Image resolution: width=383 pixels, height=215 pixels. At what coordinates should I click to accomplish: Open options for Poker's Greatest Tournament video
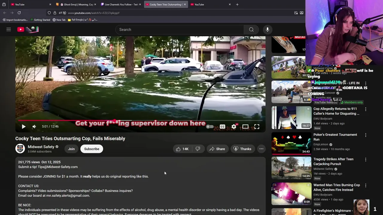click(x=366, y=135)
